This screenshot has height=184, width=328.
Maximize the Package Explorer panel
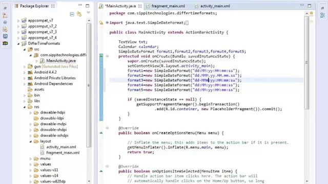[x=88, y=6]
